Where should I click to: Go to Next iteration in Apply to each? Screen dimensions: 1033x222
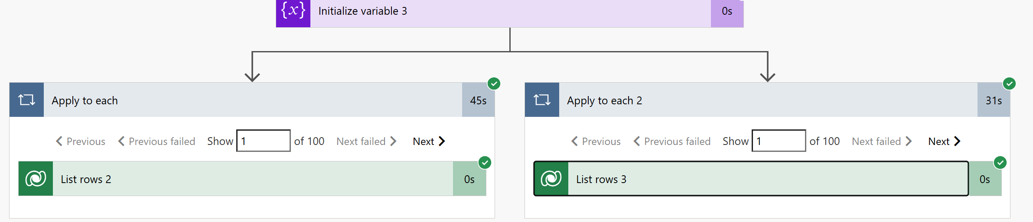tap(429, 142)
